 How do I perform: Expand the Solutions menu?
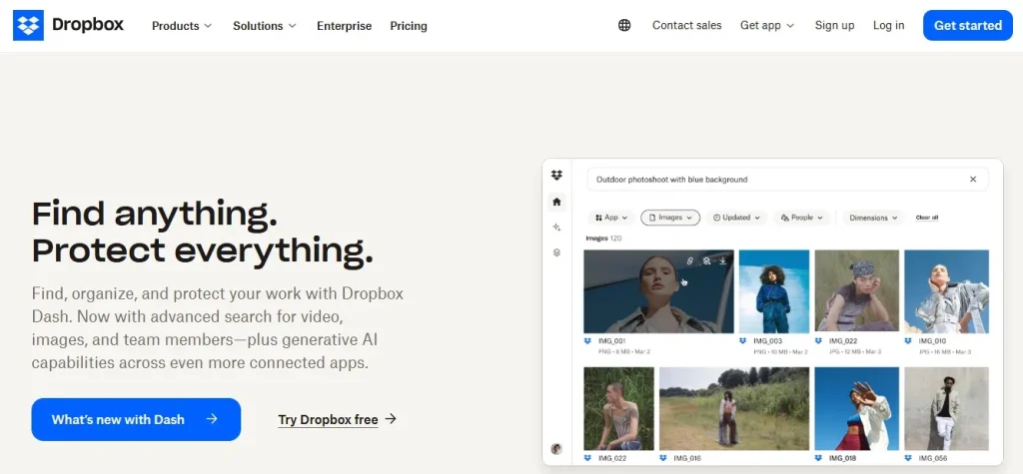pyautogui.click(x=264, y=26)
